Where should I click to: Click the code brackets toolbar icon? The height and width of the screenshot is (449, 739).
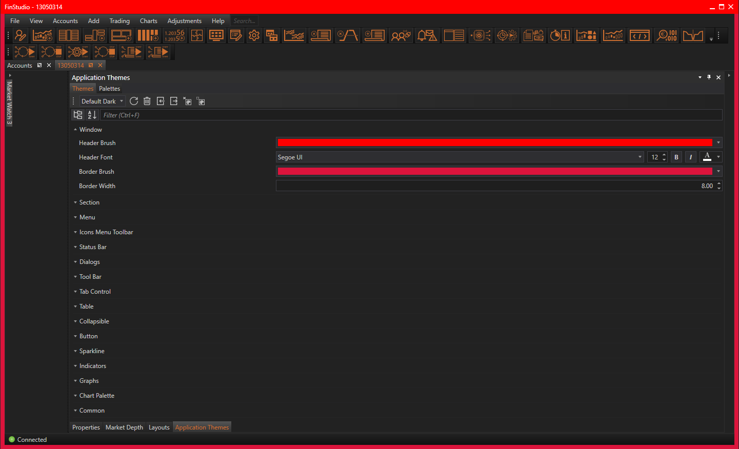pos(640,35)
